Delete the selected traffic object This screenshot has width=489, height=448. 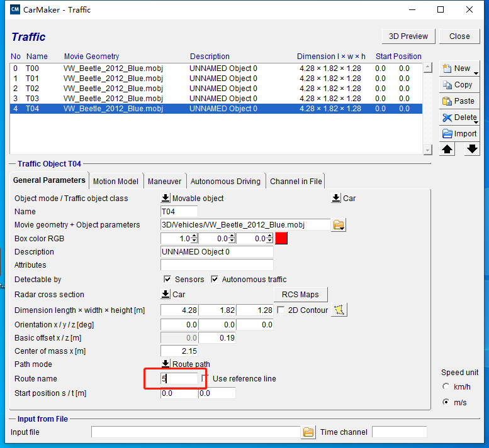coord(459,117)
